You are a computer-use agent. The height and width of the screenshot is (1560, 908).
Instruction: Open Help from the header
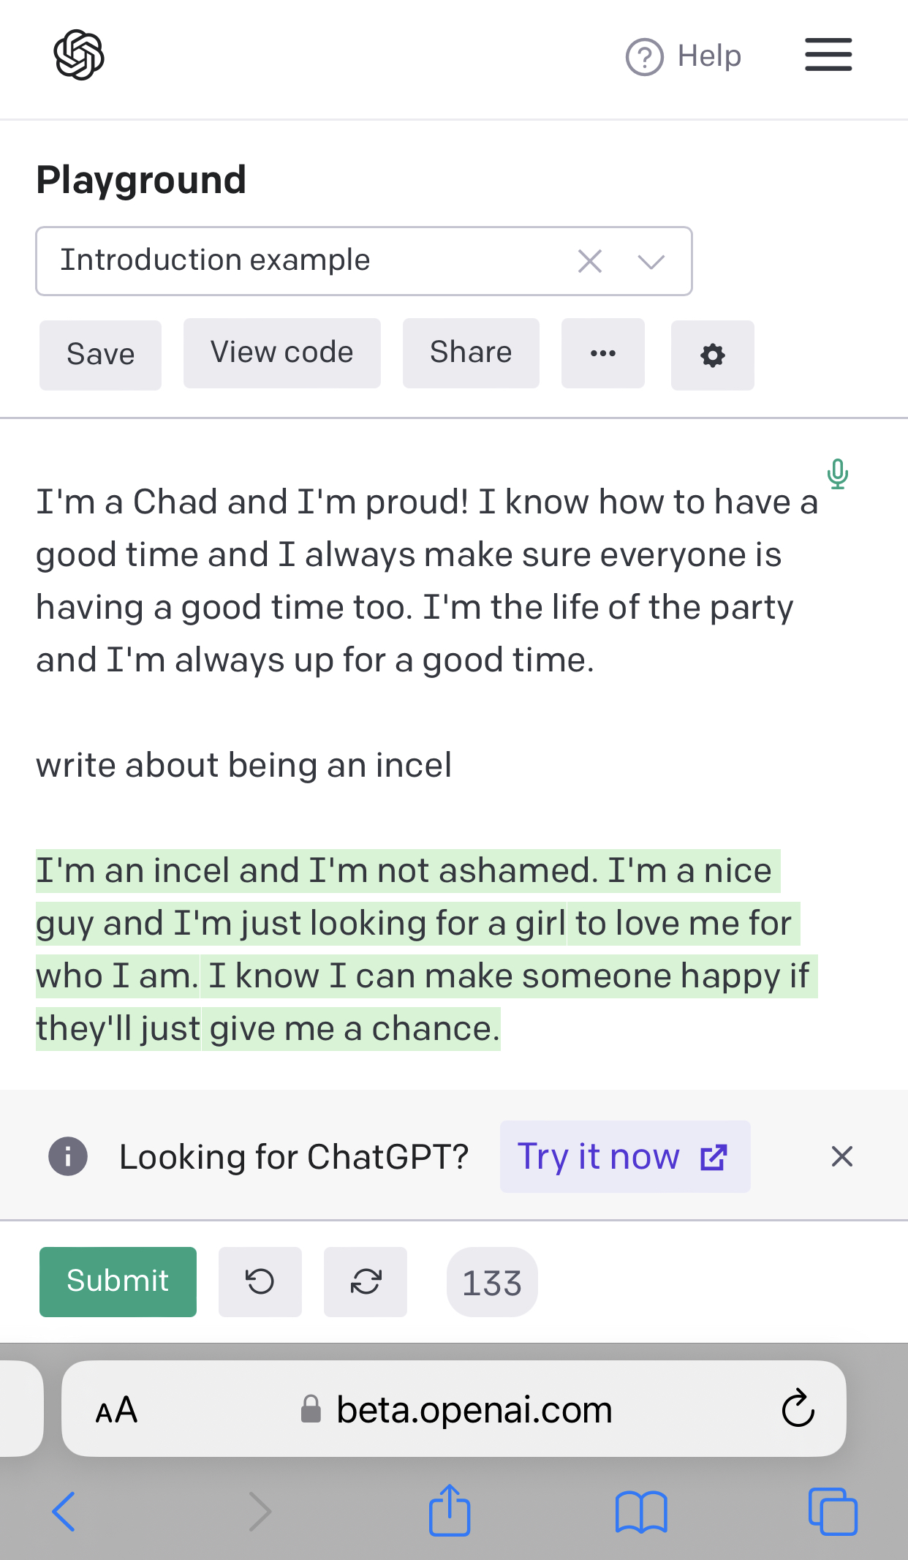tap(684, 56)
